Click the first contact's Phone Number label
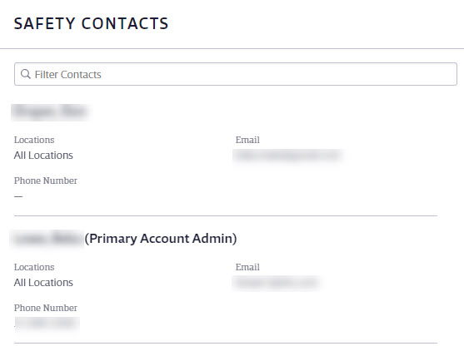The image size is (464, 356). (45, 180)
